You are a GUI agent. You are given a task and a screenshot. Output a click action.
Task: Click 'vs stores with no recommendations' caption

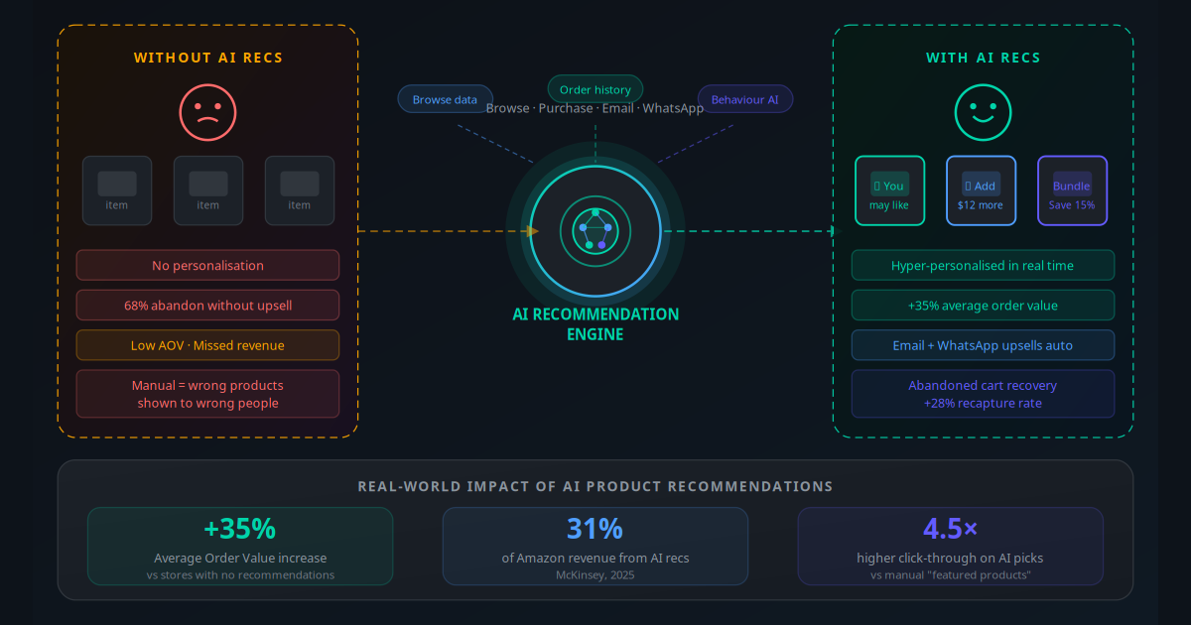click(x=240, y=574)
